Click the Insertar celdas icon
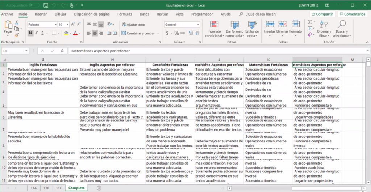The height and width of the screenshot is (192, 371). (x=270, y=24)
